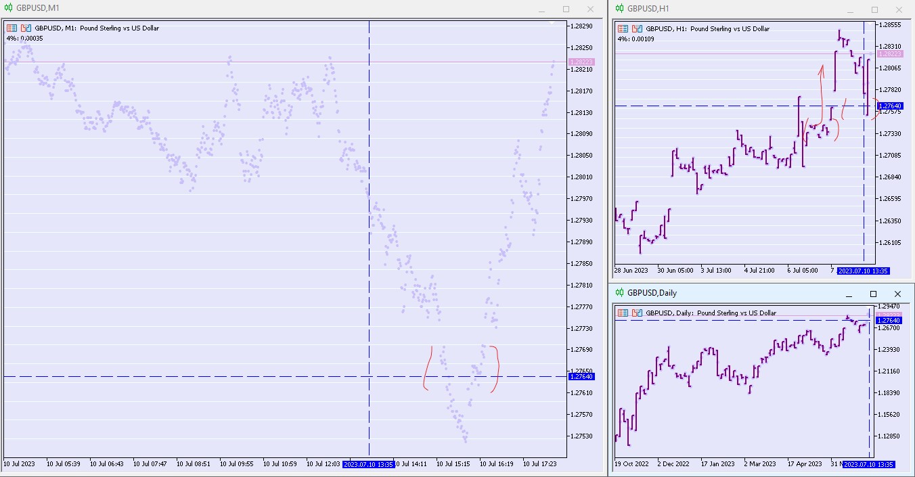Click '10 Jul 09:55' on the M1 time scale
Screen dimensions: 915x477
click(237, 464)
